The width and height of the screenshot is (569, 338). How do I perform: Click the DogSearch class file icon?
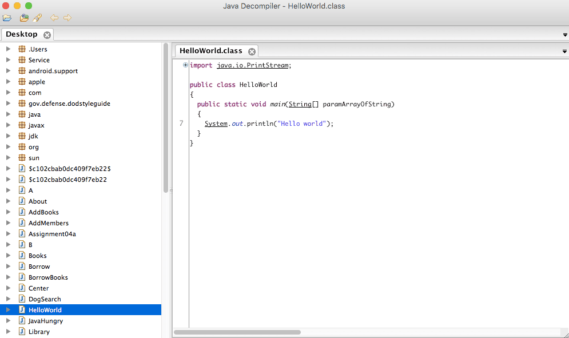click(x=22, y=299)
